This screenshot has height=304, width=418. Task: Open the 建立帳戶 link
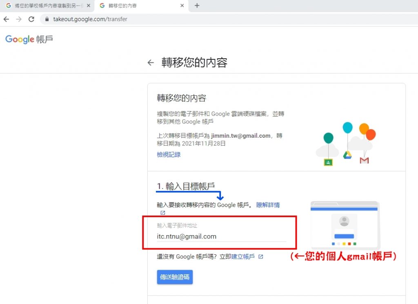[x=243, y=257]
